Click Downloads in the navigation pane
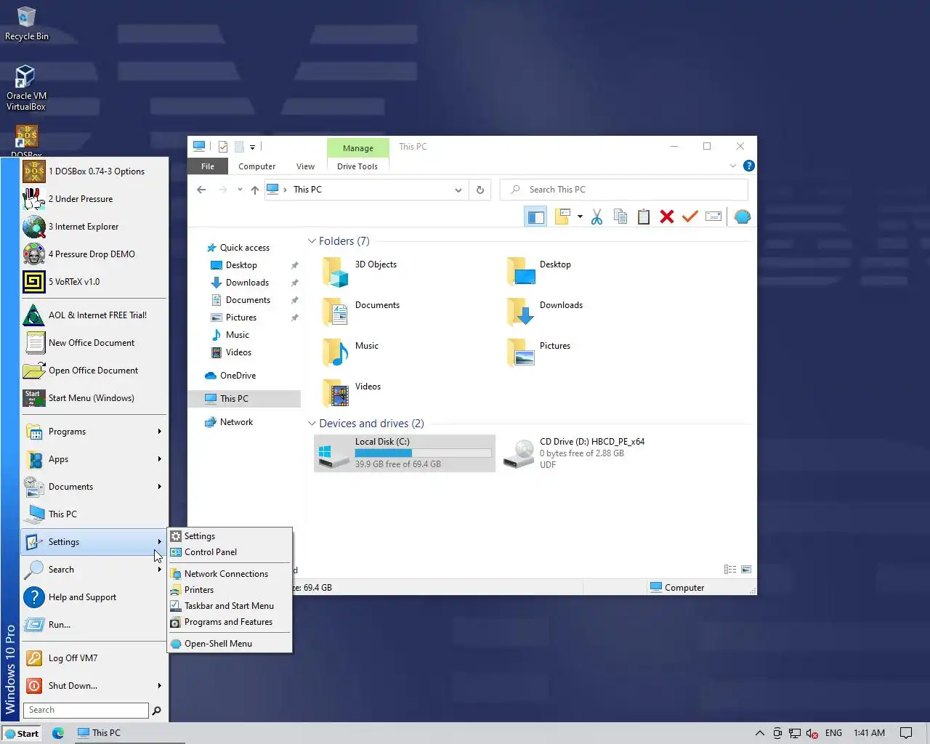The width and height of the screenshot is (930, 744). (x=247, y=283)
